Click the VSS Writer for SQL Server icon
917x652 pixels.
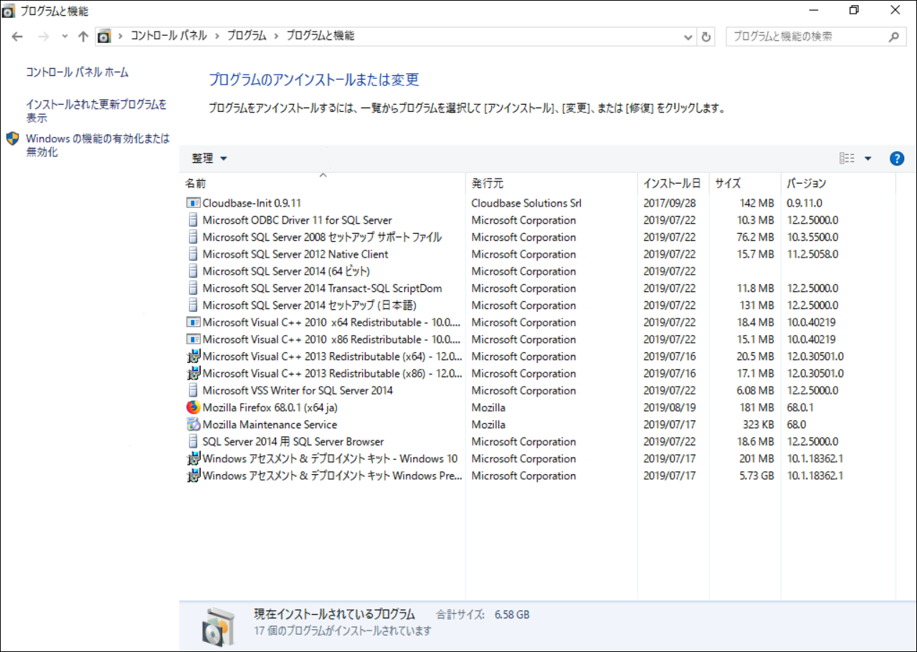click(193, 390)
